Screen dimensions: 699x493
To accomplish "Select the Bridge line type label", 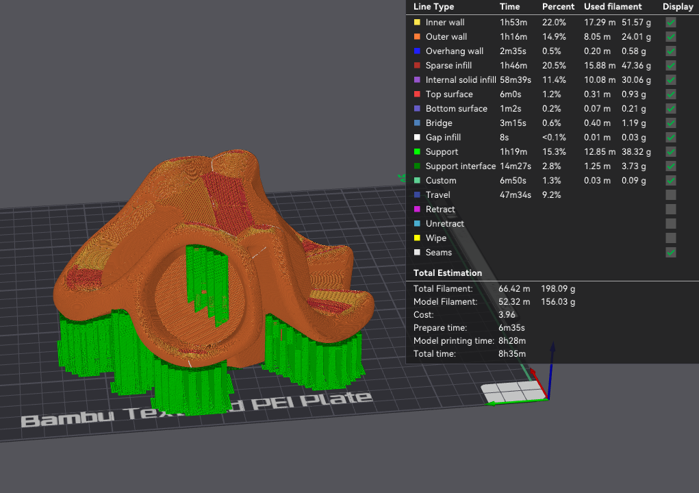I will pyautogui.click(x=439, y=123).
